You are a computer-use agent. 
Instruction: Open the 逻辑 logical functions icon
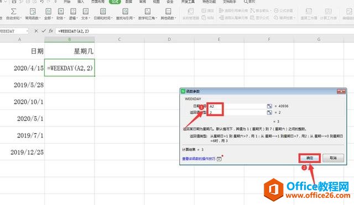point(73,11)
